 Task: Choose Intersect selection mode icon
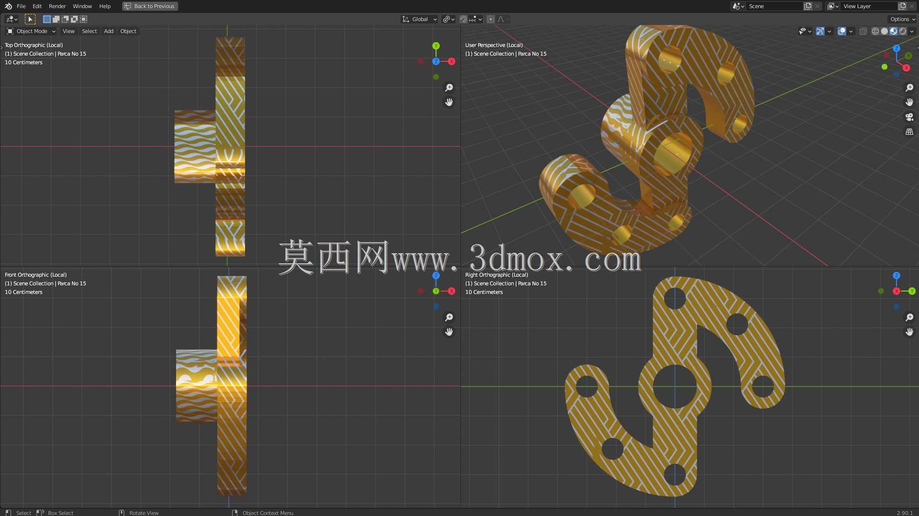click(x=83, y=19)
